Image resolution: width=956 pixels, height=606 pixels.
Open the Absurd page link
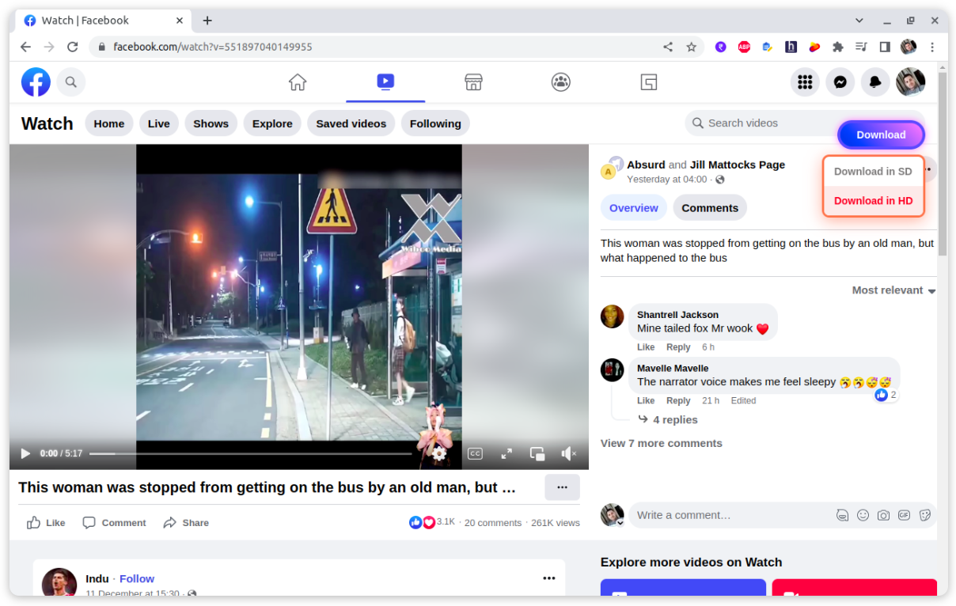[x=646, y=165]
